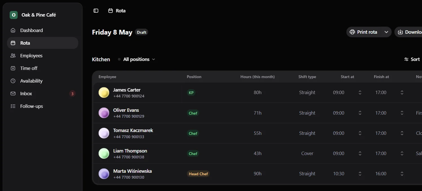
Task: Click the Rota breadcrumb calendar icon
Action: 111,11
